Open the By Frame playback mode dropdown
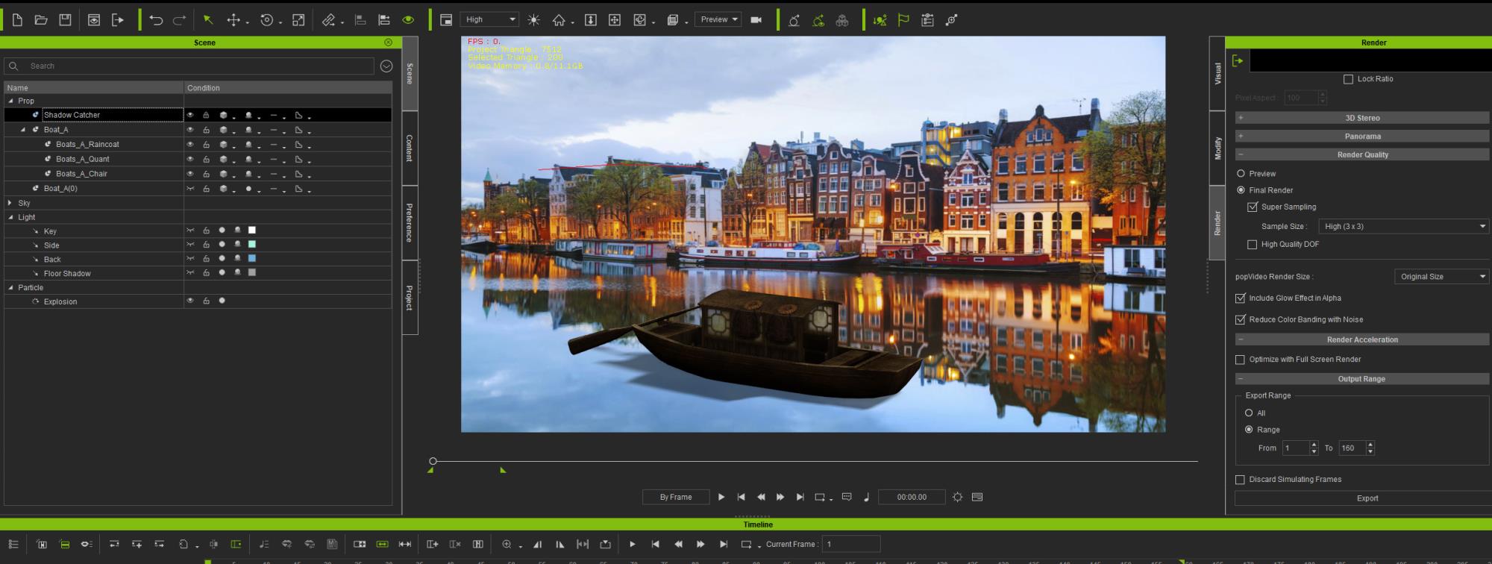This screenshot has width=1492, height=564. (x=676, y=497)
